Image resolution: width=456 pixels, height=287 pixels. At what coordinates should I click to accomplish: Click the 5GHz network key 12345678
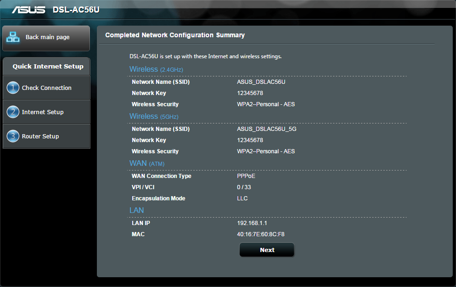(250, 140)
